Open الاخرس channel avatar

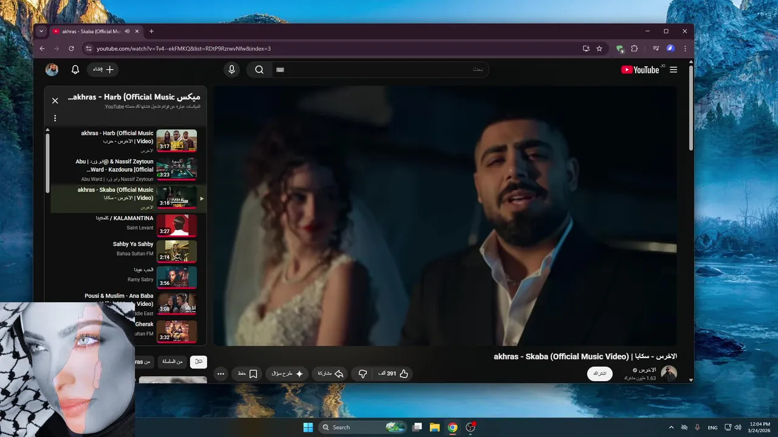click(669, 373)
